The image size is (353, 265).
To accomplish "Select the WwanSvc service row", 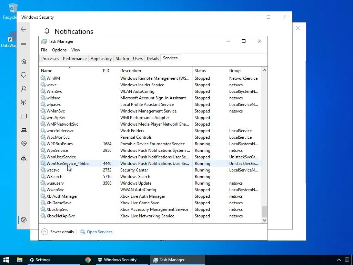I will tap(150, 190).
